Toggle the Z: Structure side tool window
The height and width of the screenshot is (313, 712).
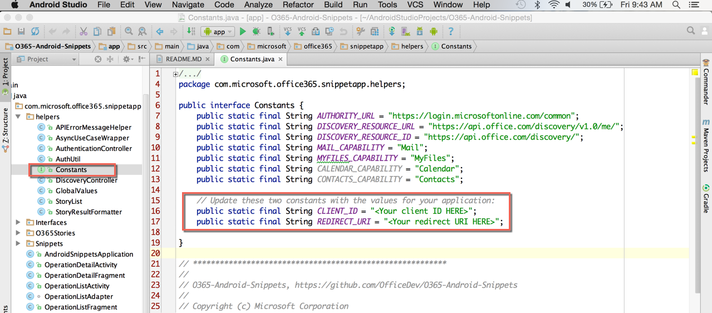(x=5, y=130)
